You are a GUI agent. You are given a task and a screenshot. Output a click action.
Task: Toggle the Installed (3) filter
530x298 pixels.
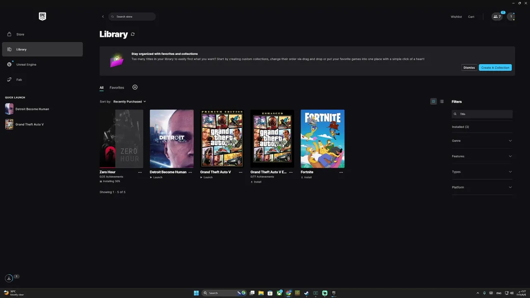point(460,127)
